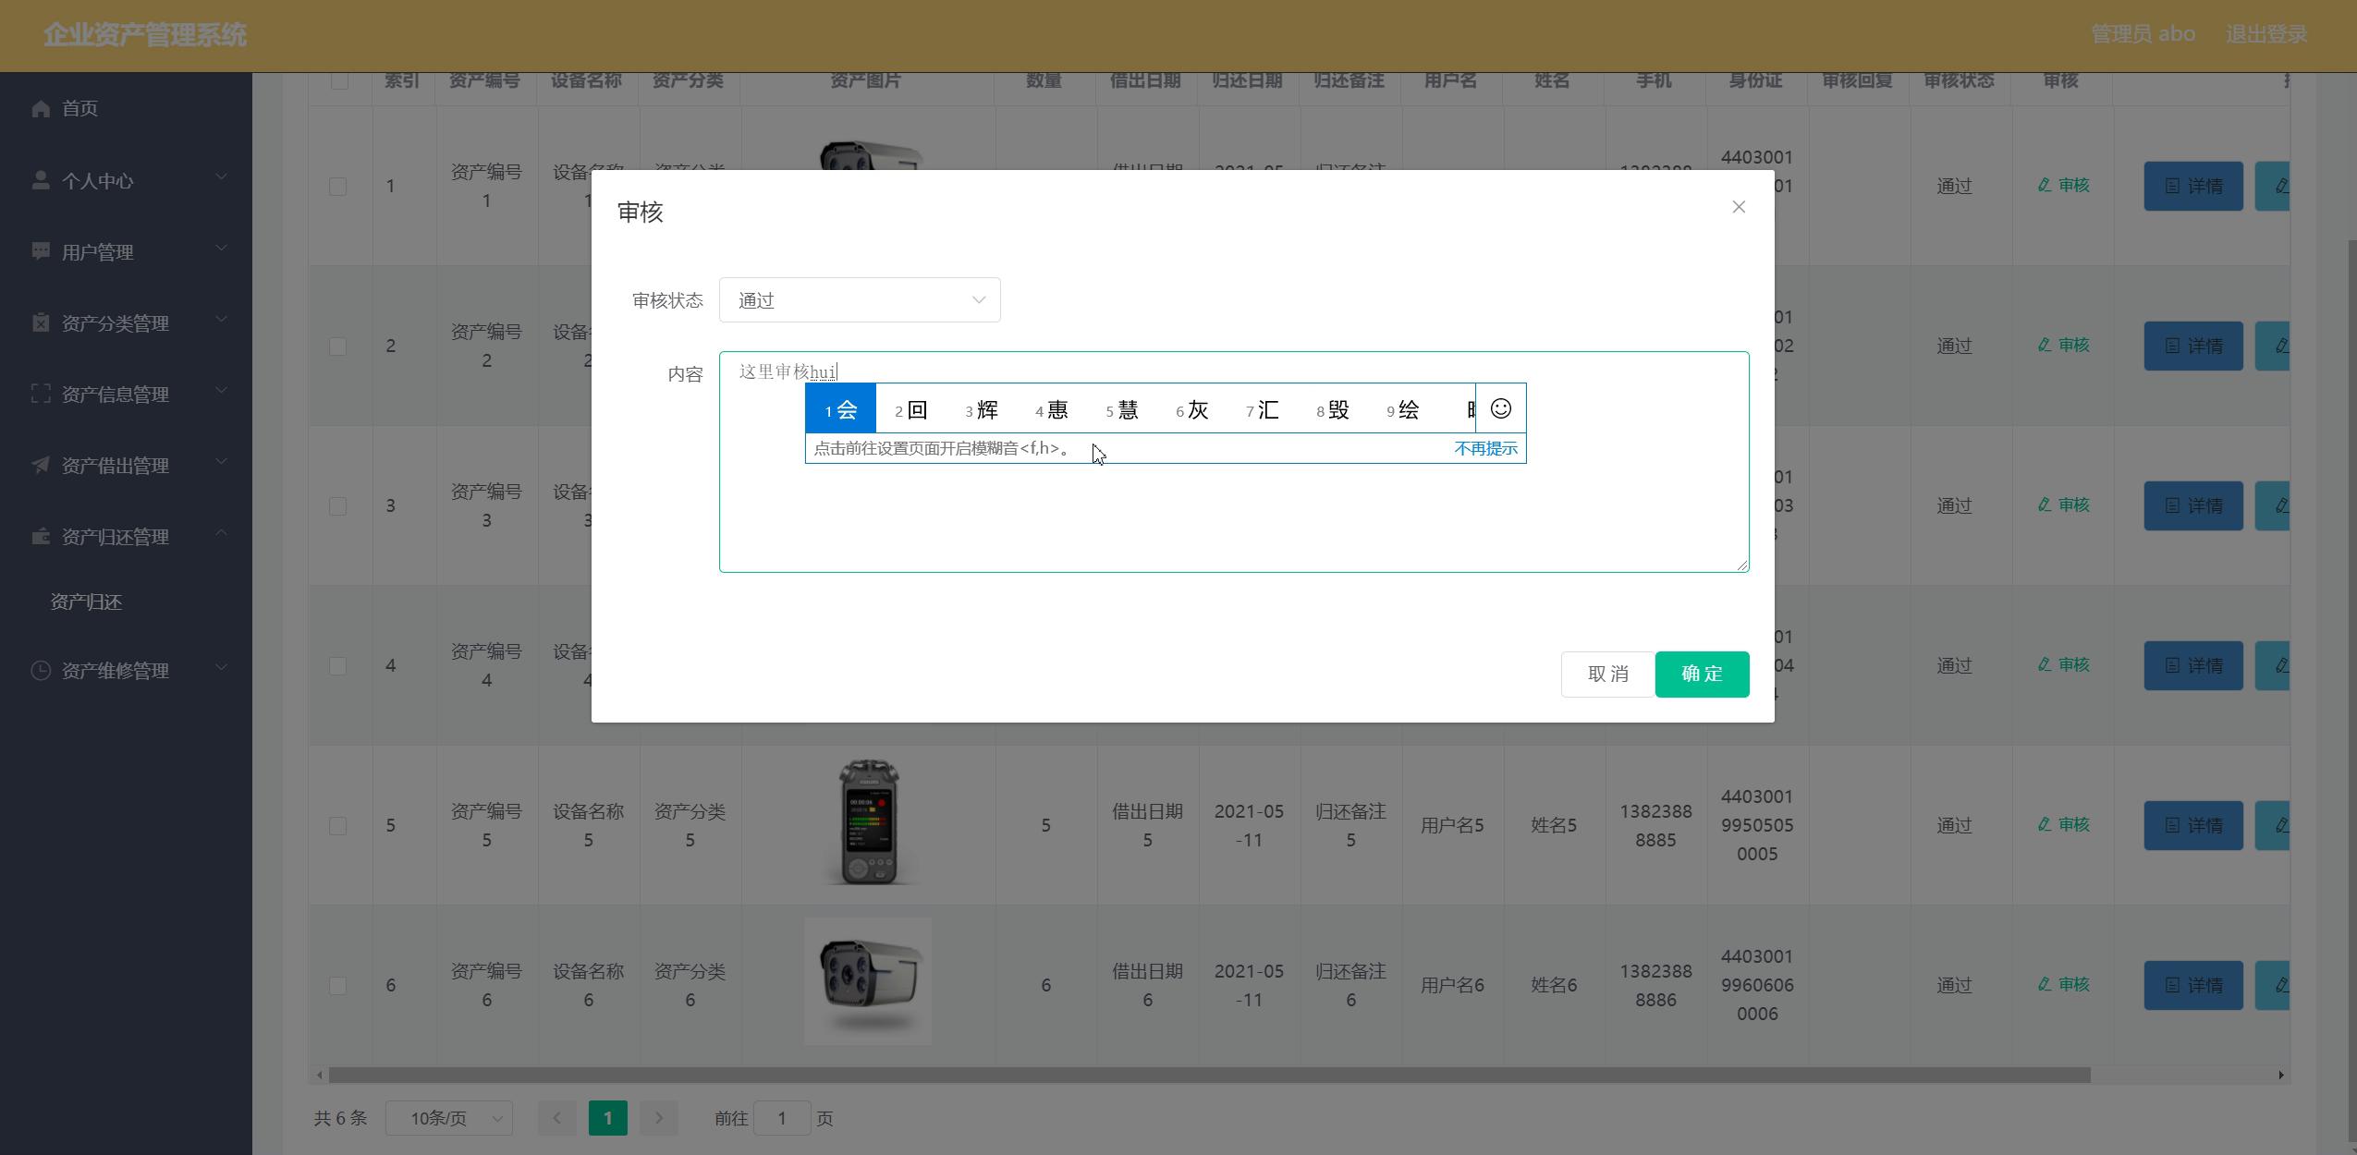Select candidate 2 回 in IME bar
The height and width of the screenshot is (1155, 2357).
point(911,409)
